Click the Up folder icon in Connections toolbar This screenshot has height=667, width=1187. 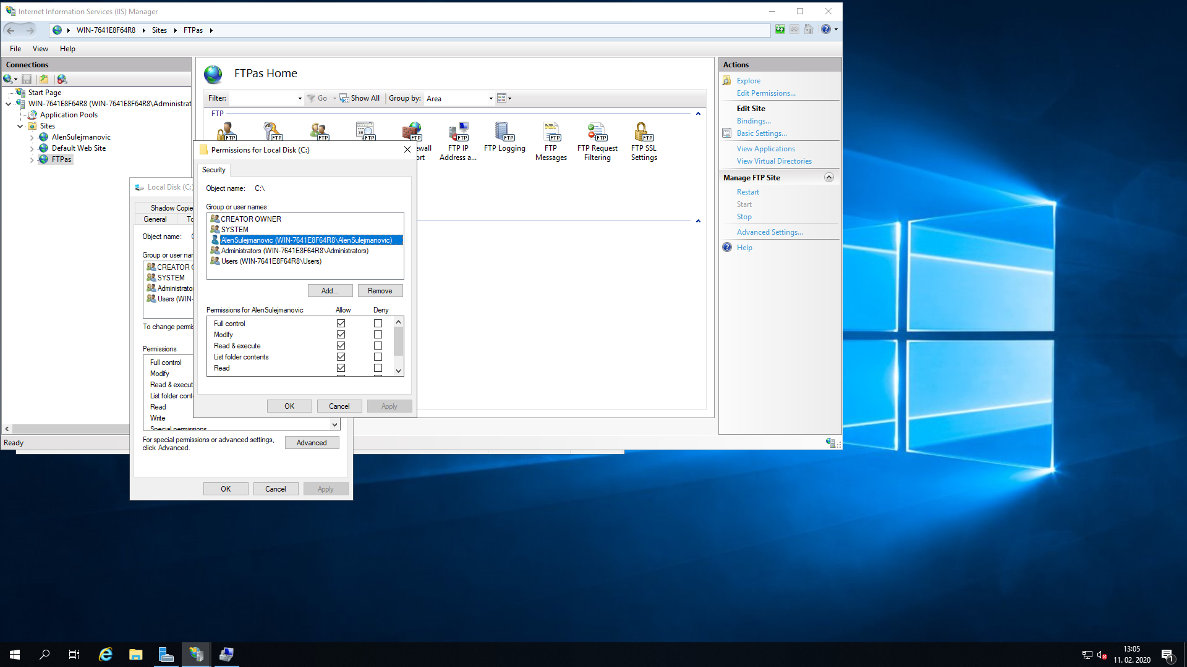(x=44, y=79)
